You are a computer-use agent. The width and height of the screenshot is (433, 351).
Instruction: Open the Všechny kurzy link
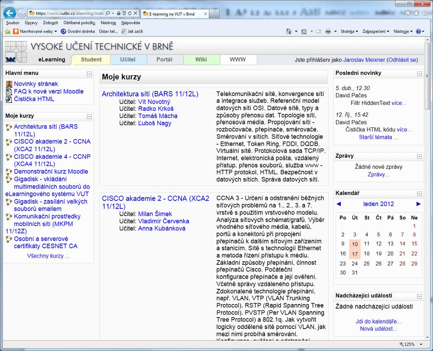pyautogui.click(x=48, y=256)
